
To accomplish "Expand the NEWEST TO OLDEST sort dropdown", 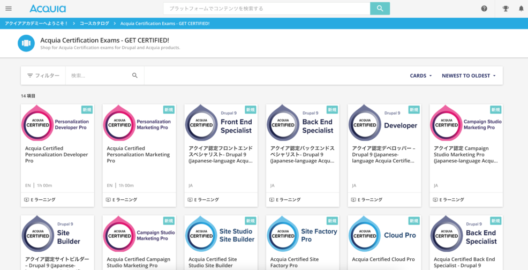I will pos(469,76).
